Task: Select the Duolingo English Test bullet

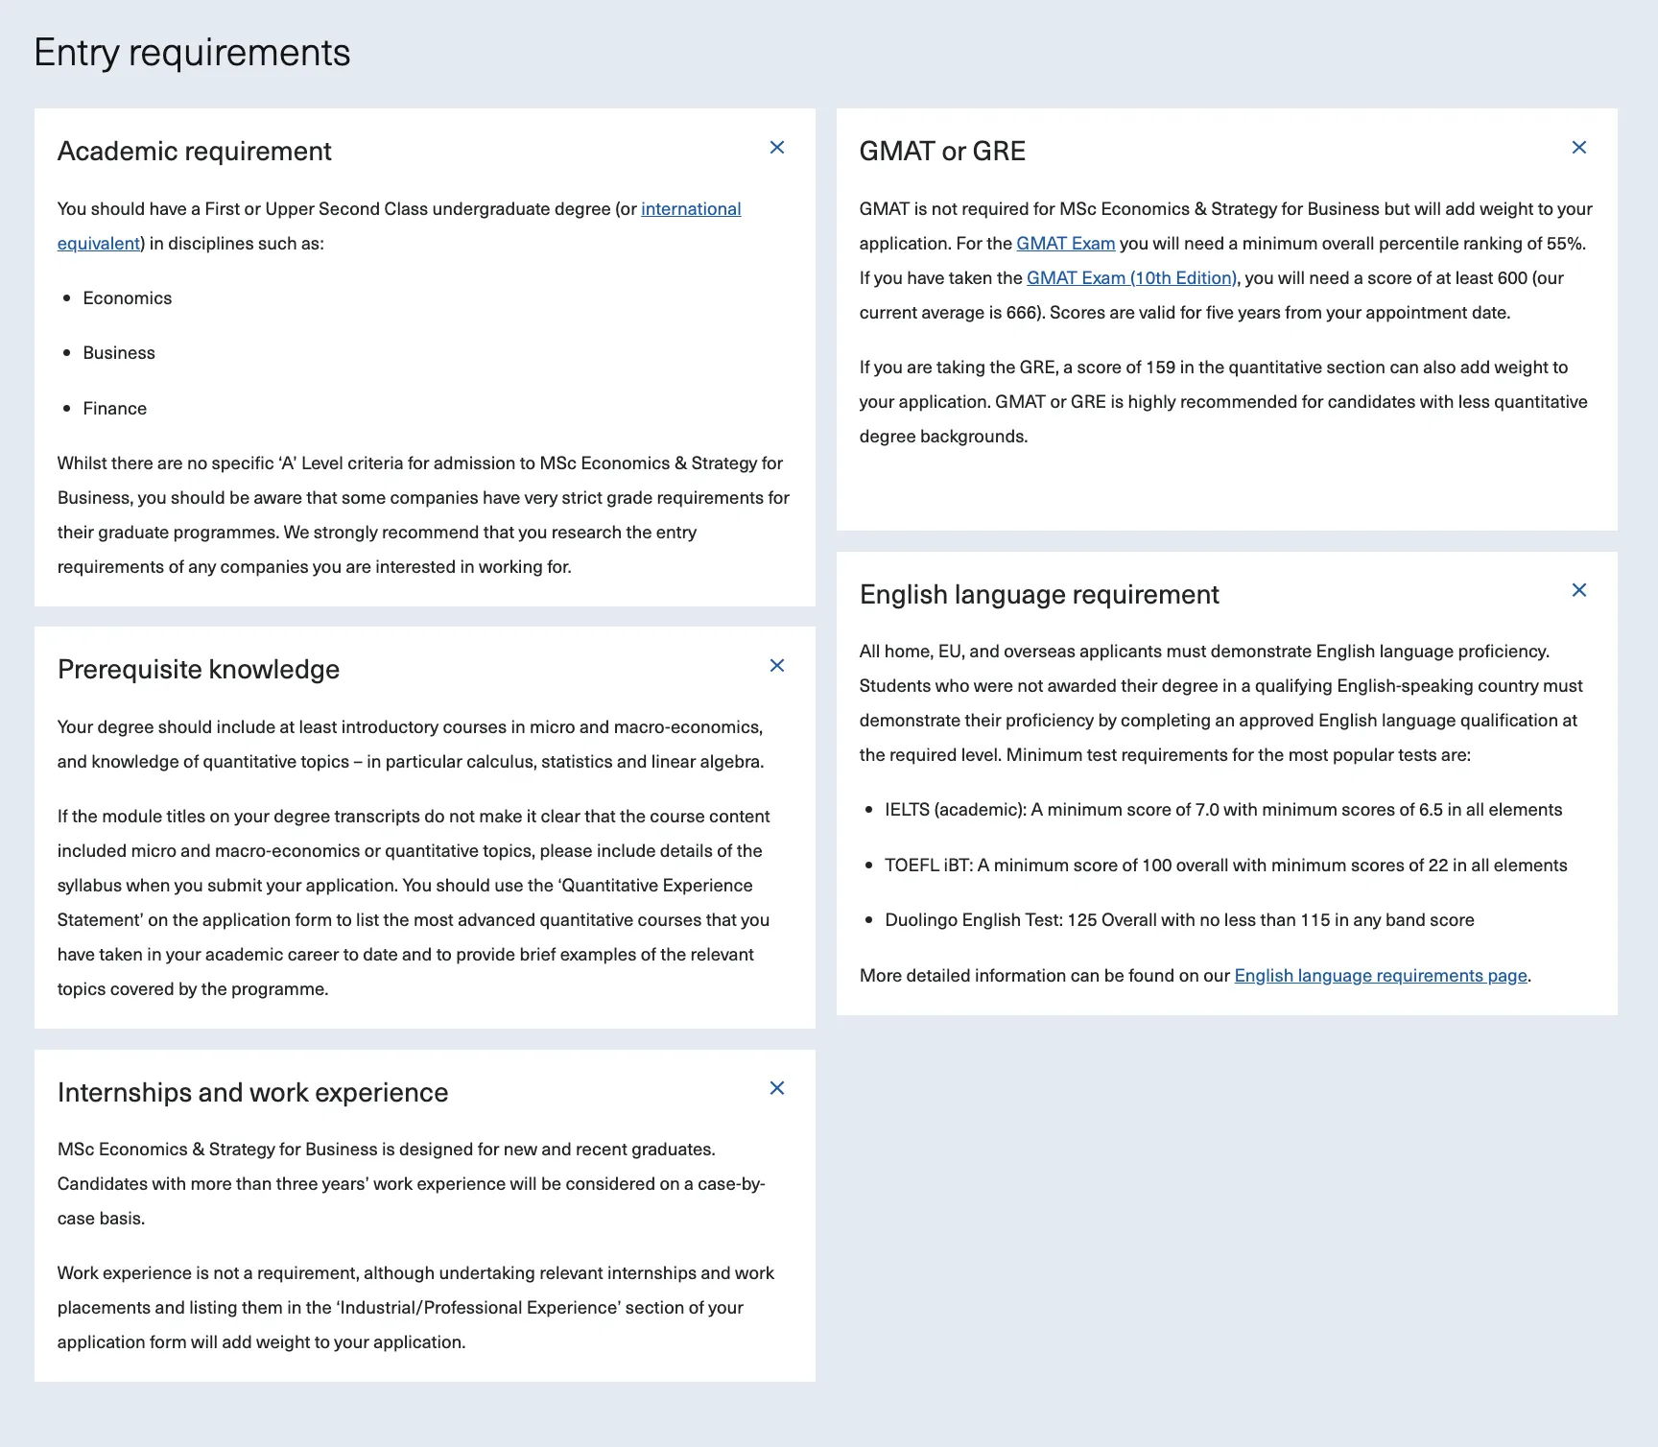Action: pos(1178,920)
